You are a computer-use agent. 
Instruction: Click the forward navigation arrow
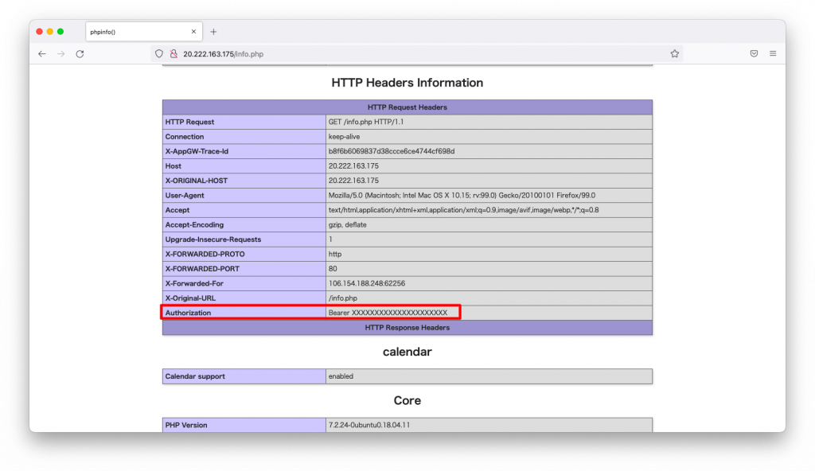(x=61, y=54)
